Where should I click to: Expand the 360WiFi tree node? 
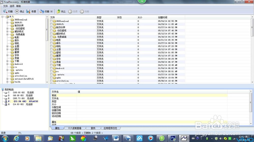[7, 22]
